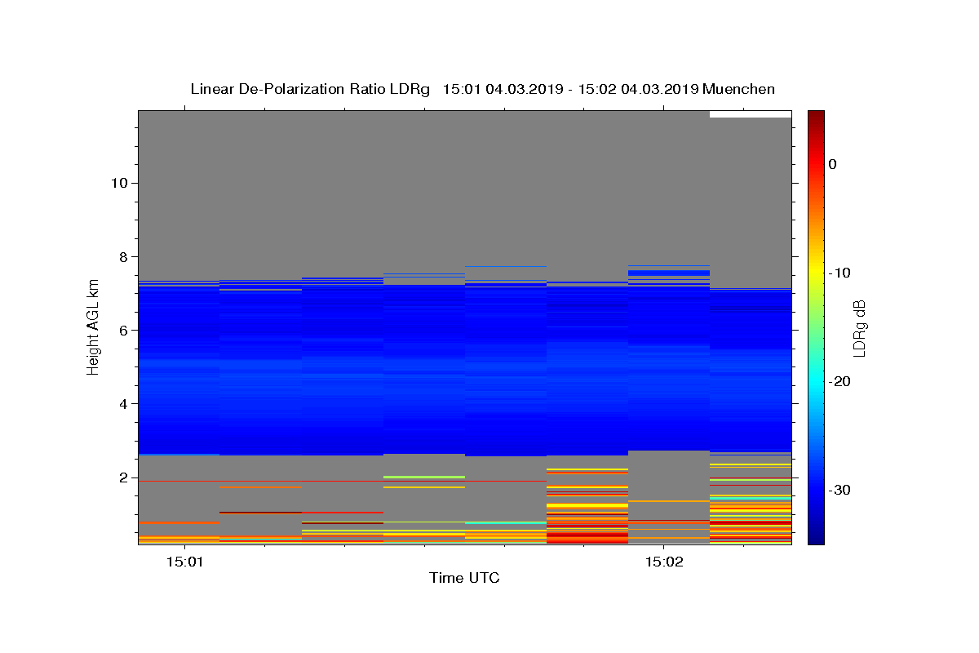The width and height of the screenshot is (979, 653).
Task: Click the colorbar '-20' value label
Action: tap(840, 381)
